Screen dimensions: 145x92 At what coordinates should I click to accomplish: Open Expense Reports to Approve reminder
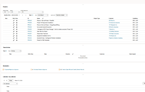pos(12,70)
